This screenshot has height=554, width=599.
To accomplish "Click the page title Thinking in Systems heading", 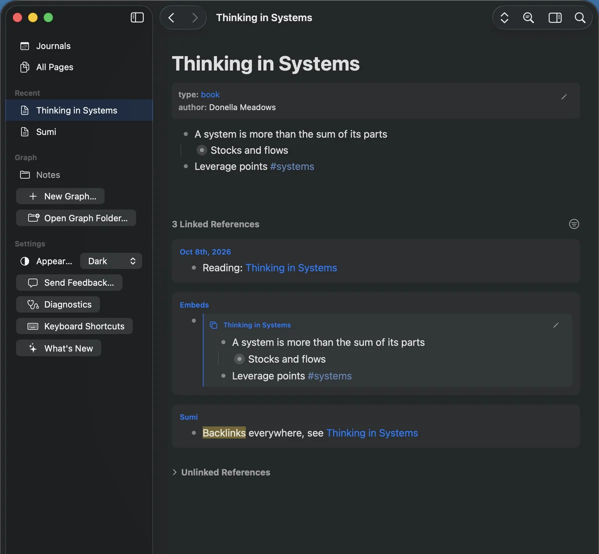I will pyautogui.click(x=266, y=64).
